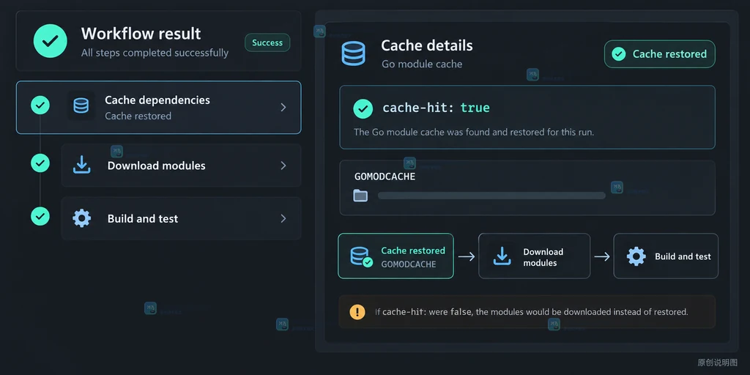
Task: Click the Cache dependencies database icon
Action: (81, 105)
